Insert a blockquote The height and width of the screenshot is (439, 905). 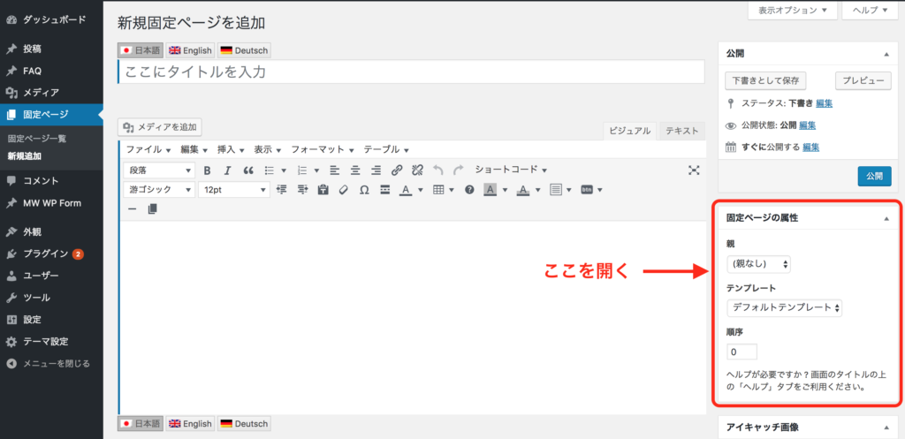click(248, 170)
